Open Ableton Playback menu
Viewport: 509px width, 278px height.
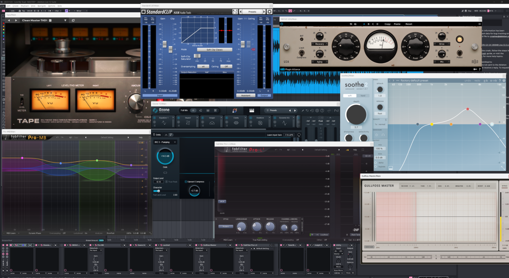click(x=25, y=6)
